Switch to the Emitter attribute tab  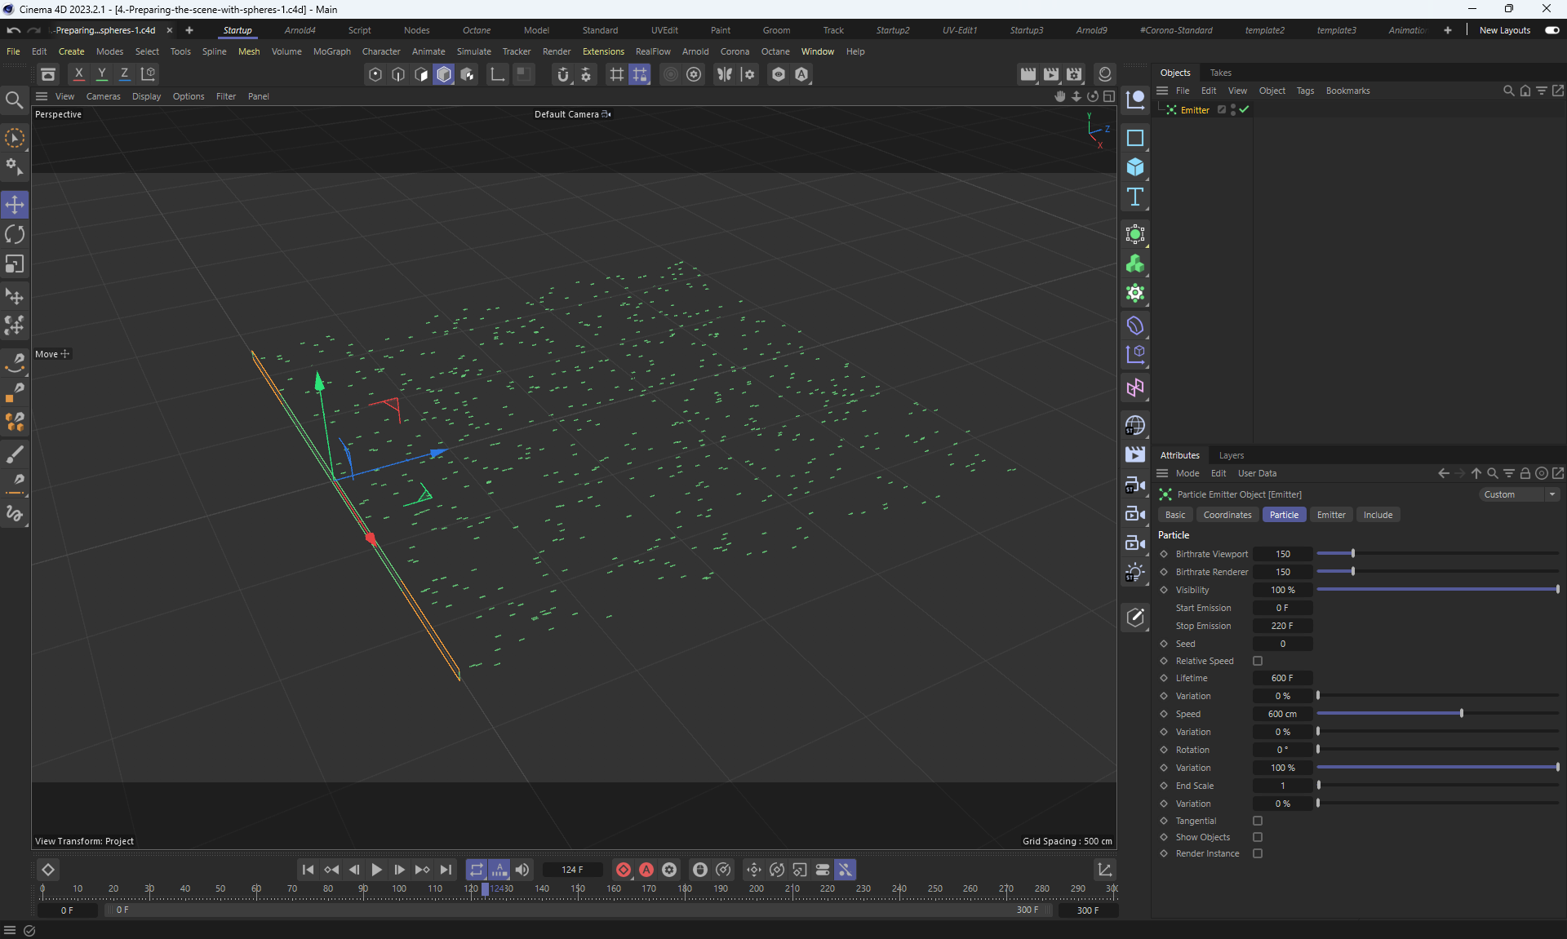1330,515
